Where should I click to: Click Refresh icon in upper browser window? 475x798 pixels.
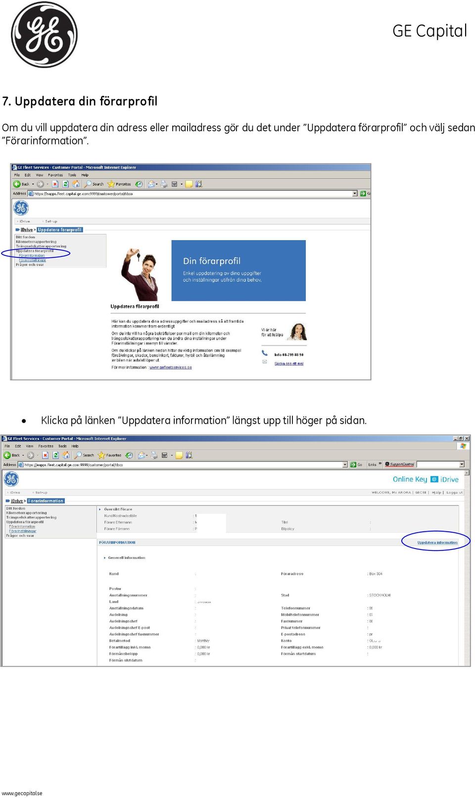(x=65, y=184)
